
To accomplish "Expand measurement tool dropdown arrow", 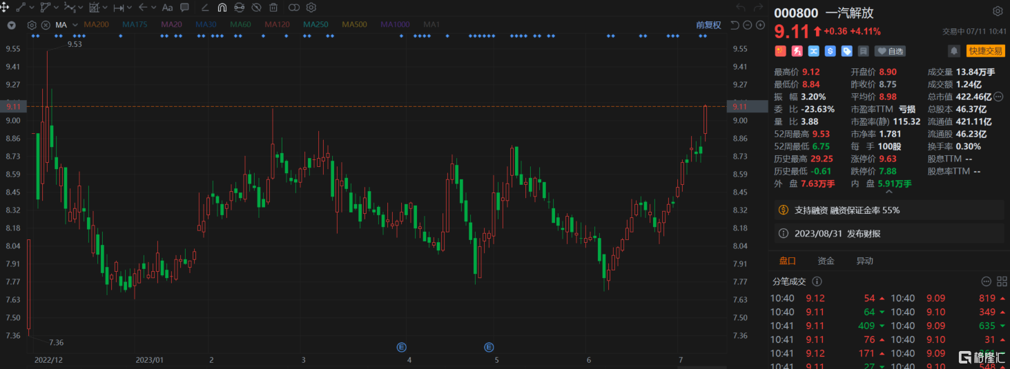I will pyautogui.click(x=128, y=8).
